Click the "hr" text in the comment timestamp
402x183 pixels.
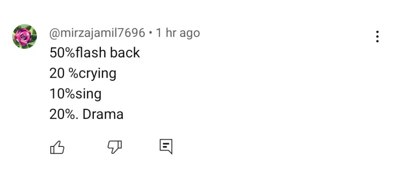pyautogui.click(x=171, y=33)
